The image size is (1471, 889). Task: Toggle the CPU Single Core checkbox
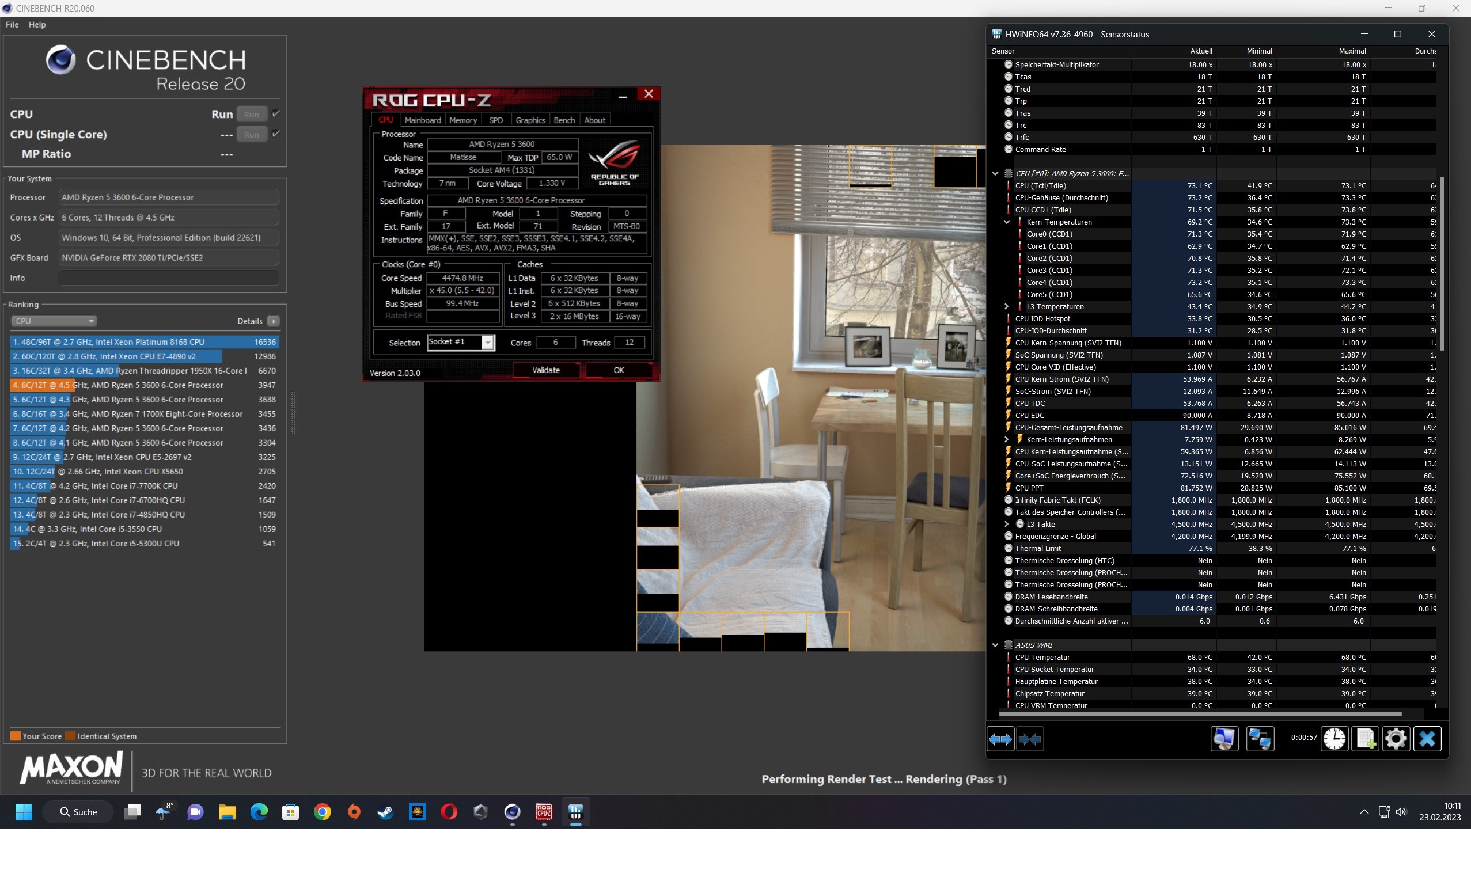click(x=276, y=134)
